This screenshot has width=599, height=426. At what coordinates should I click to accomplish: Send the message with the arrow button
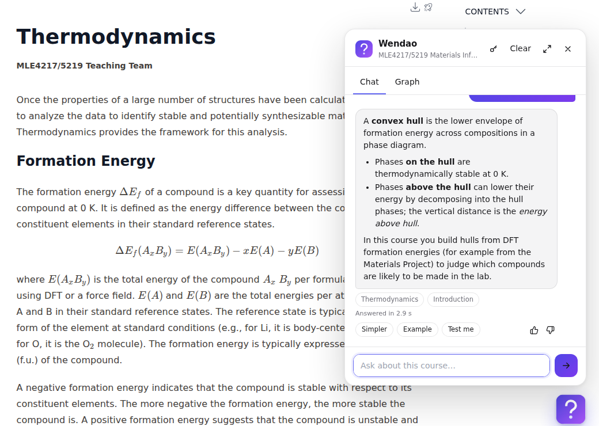[566, 366]
